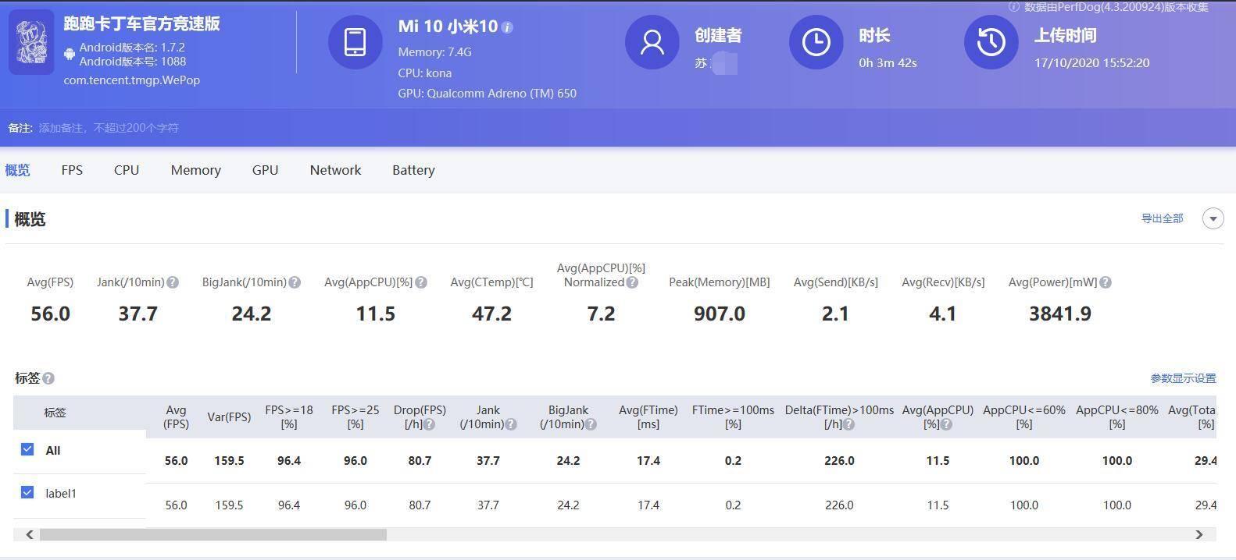Click the CPU: kona device text
This screenshot has width=1236, height=560.
point(424,73)
